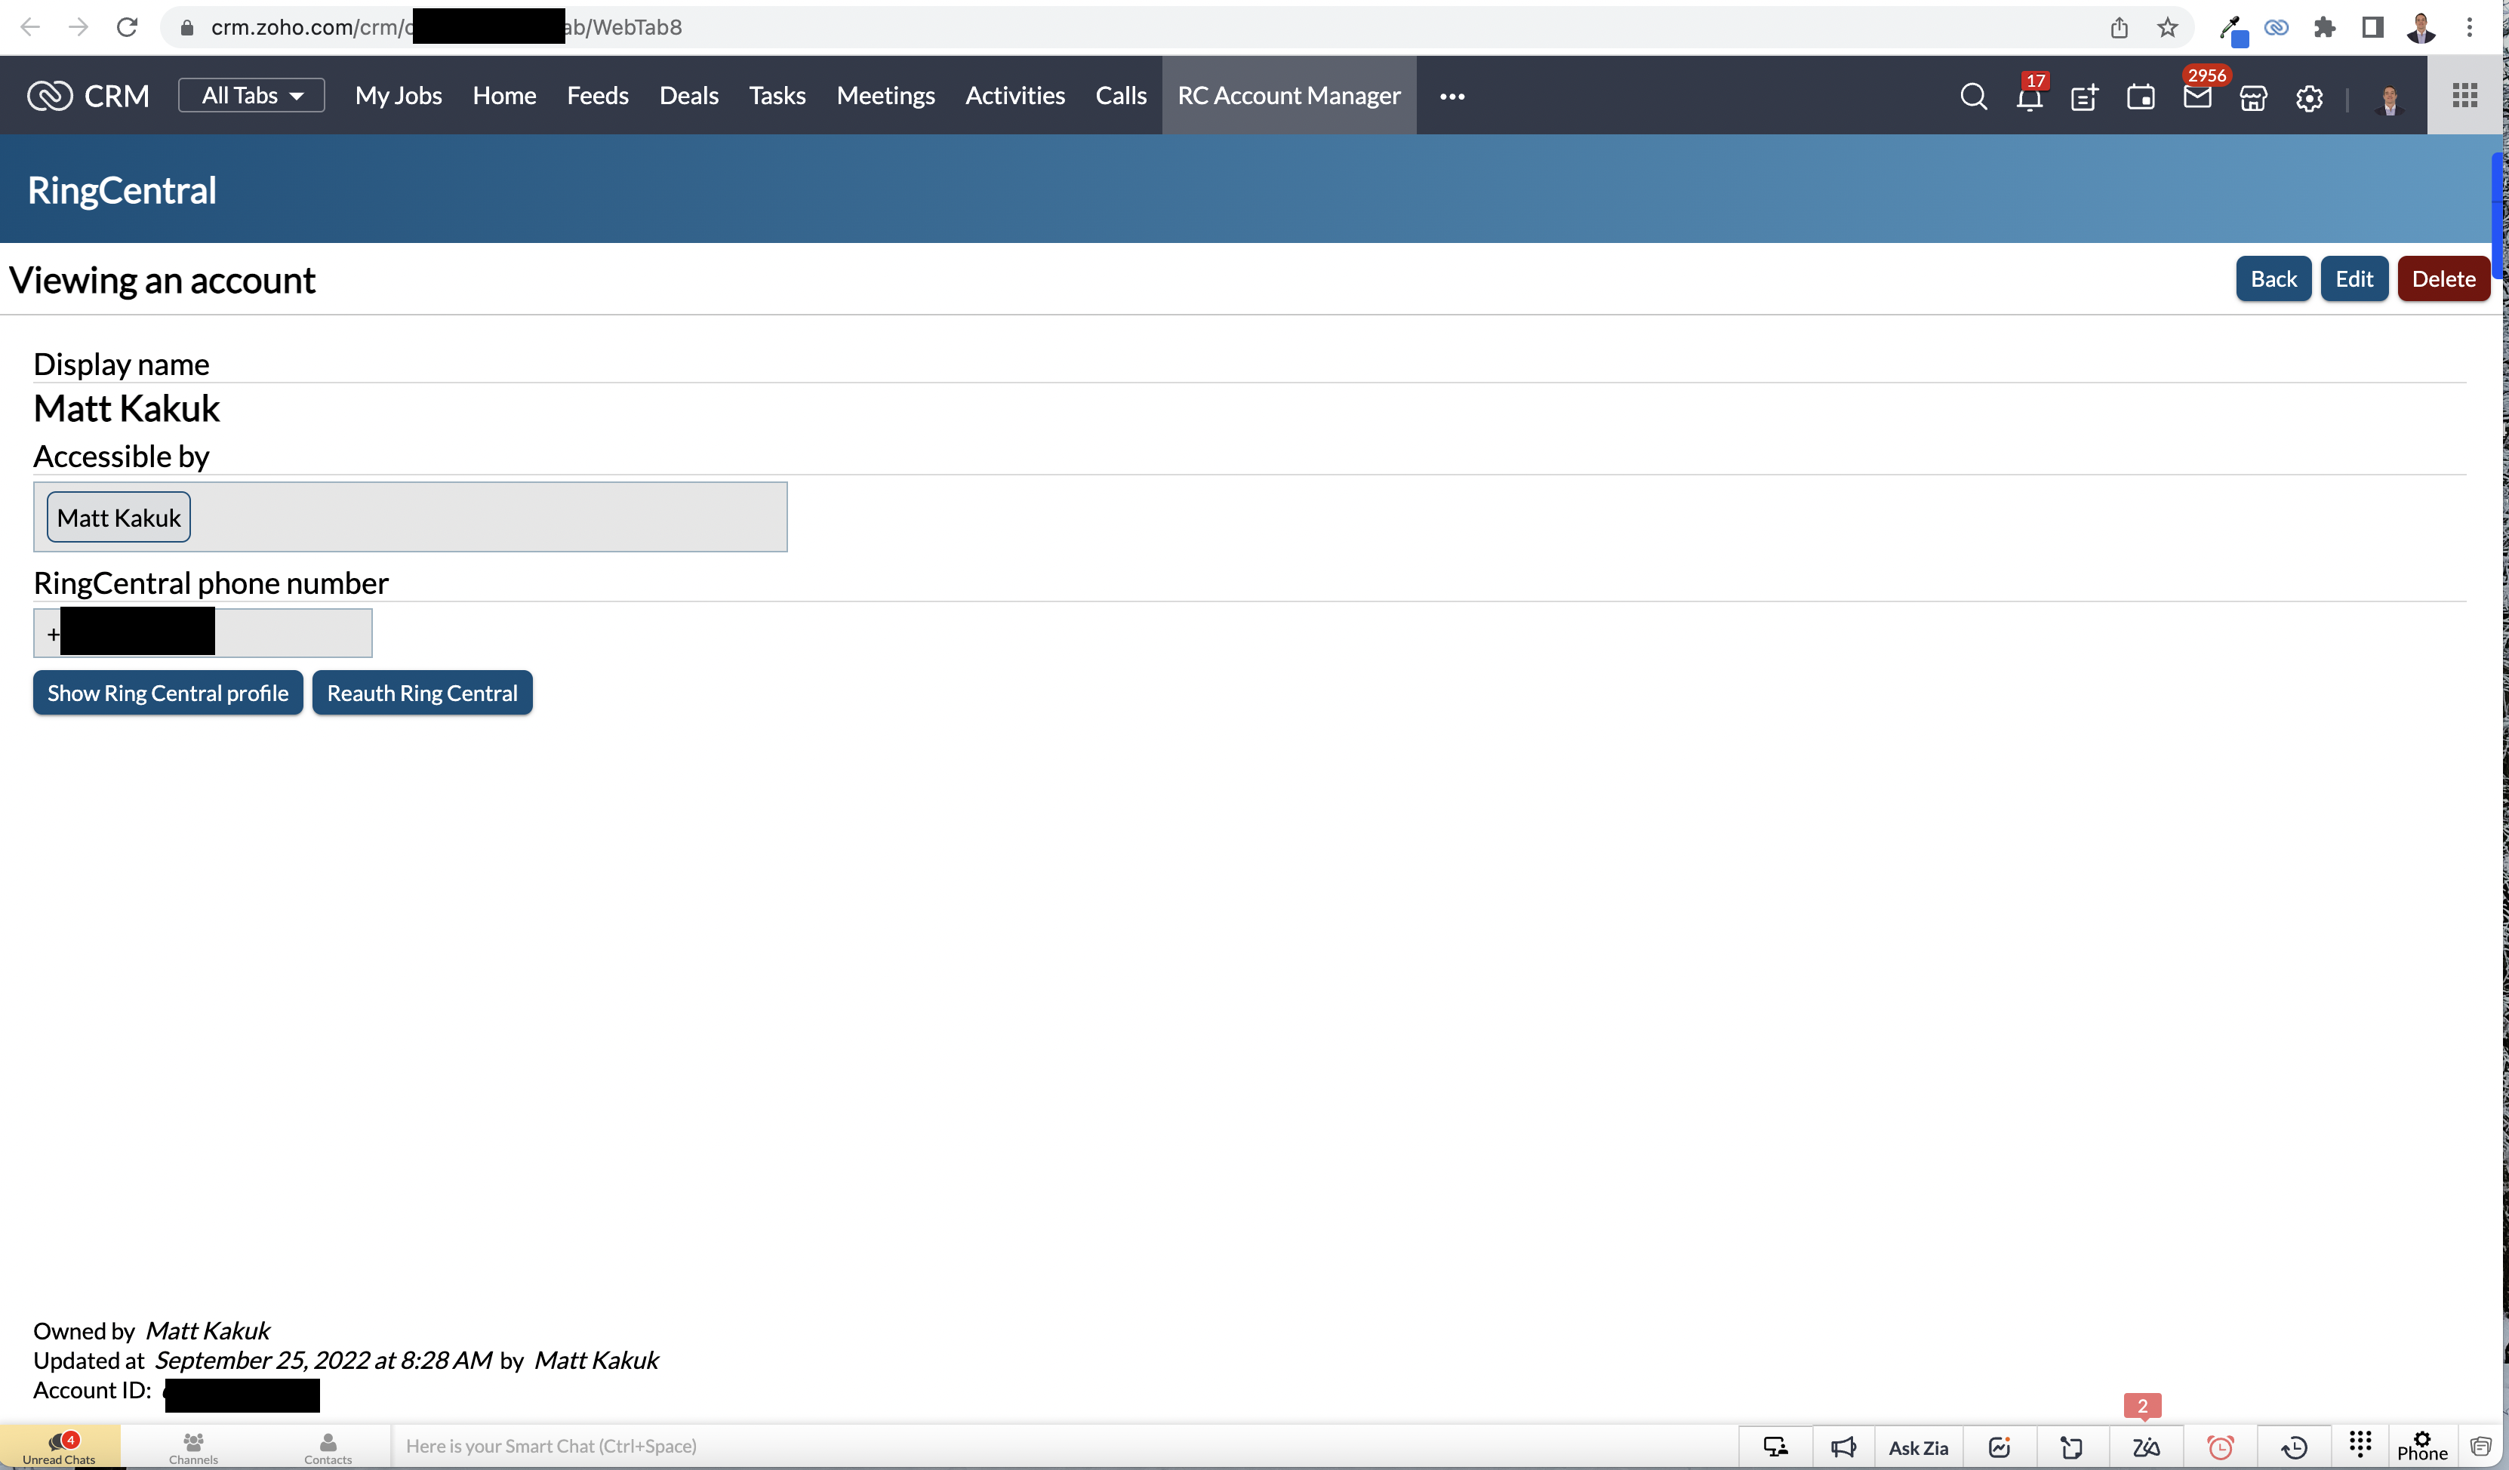
Task: Open the recent items history clock icon
Action: pyautogui.click(x=2295, y=1447)
